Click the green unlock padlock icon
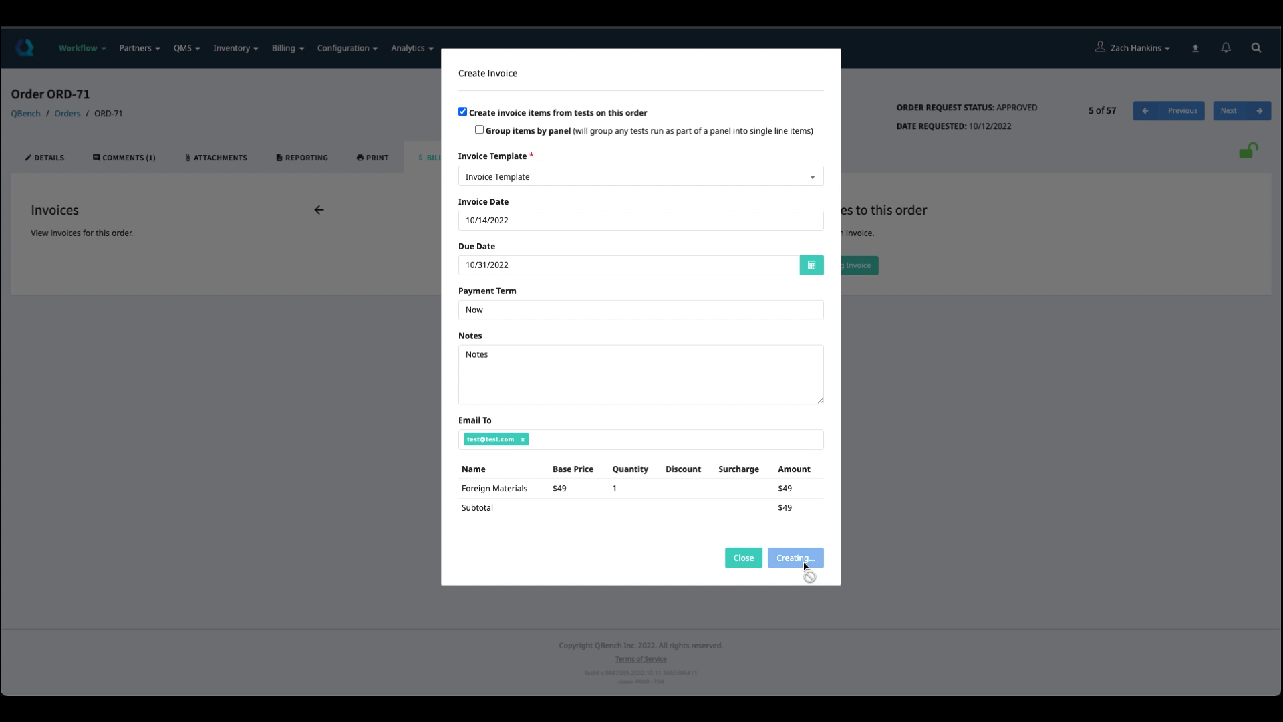This screenshot has width=1283, height=722. pyautogui.click(x=1248, y=151)
